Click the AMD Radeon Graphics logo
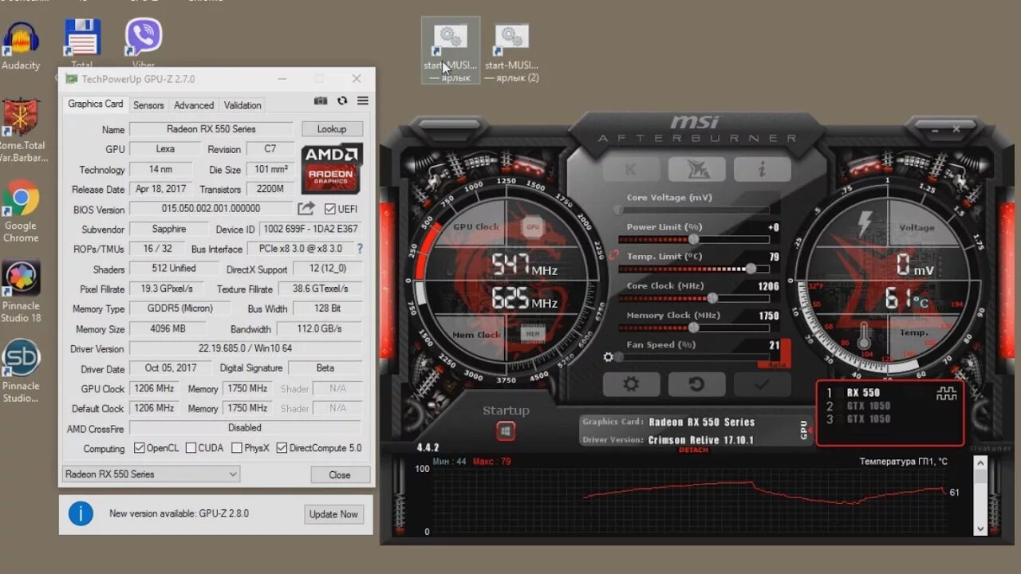Image resolution: width=1021 pixels, height=574 pixels. click(332, 169)
